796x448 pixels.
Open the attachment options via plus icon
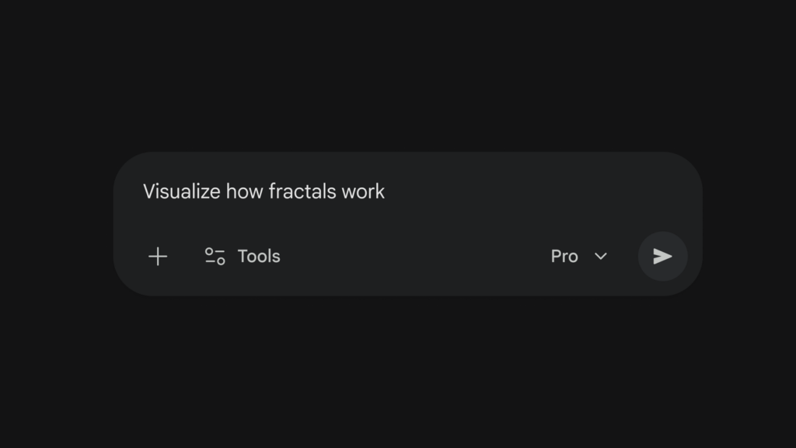point(158,256)
